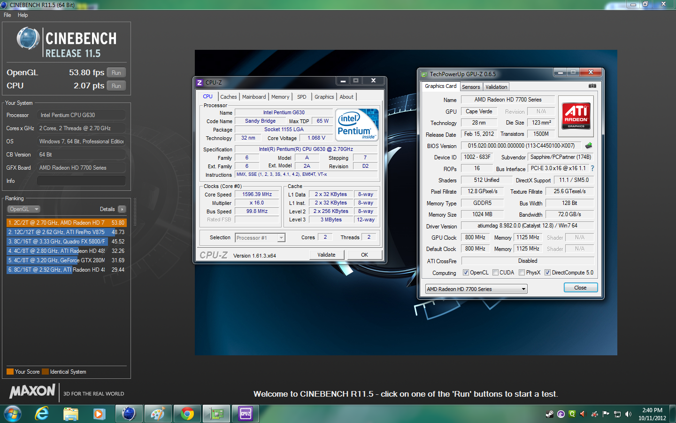Open the OpenGL ranking dropdown in Cinebench
This screenshot has width=676, height=423.
[23, 209]
